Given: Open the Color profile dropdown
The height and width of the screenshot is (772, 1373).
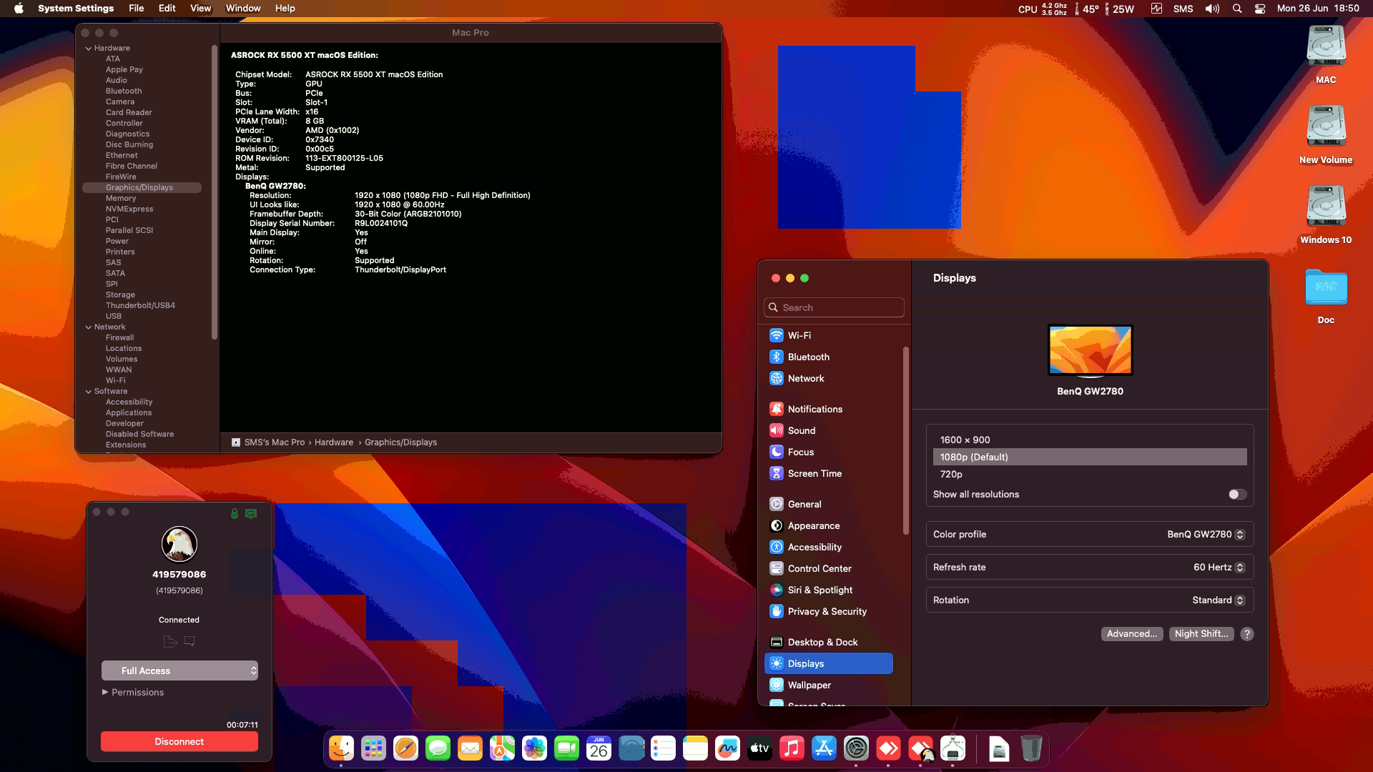Looking at the screenshot, I should click(1206, 534).
